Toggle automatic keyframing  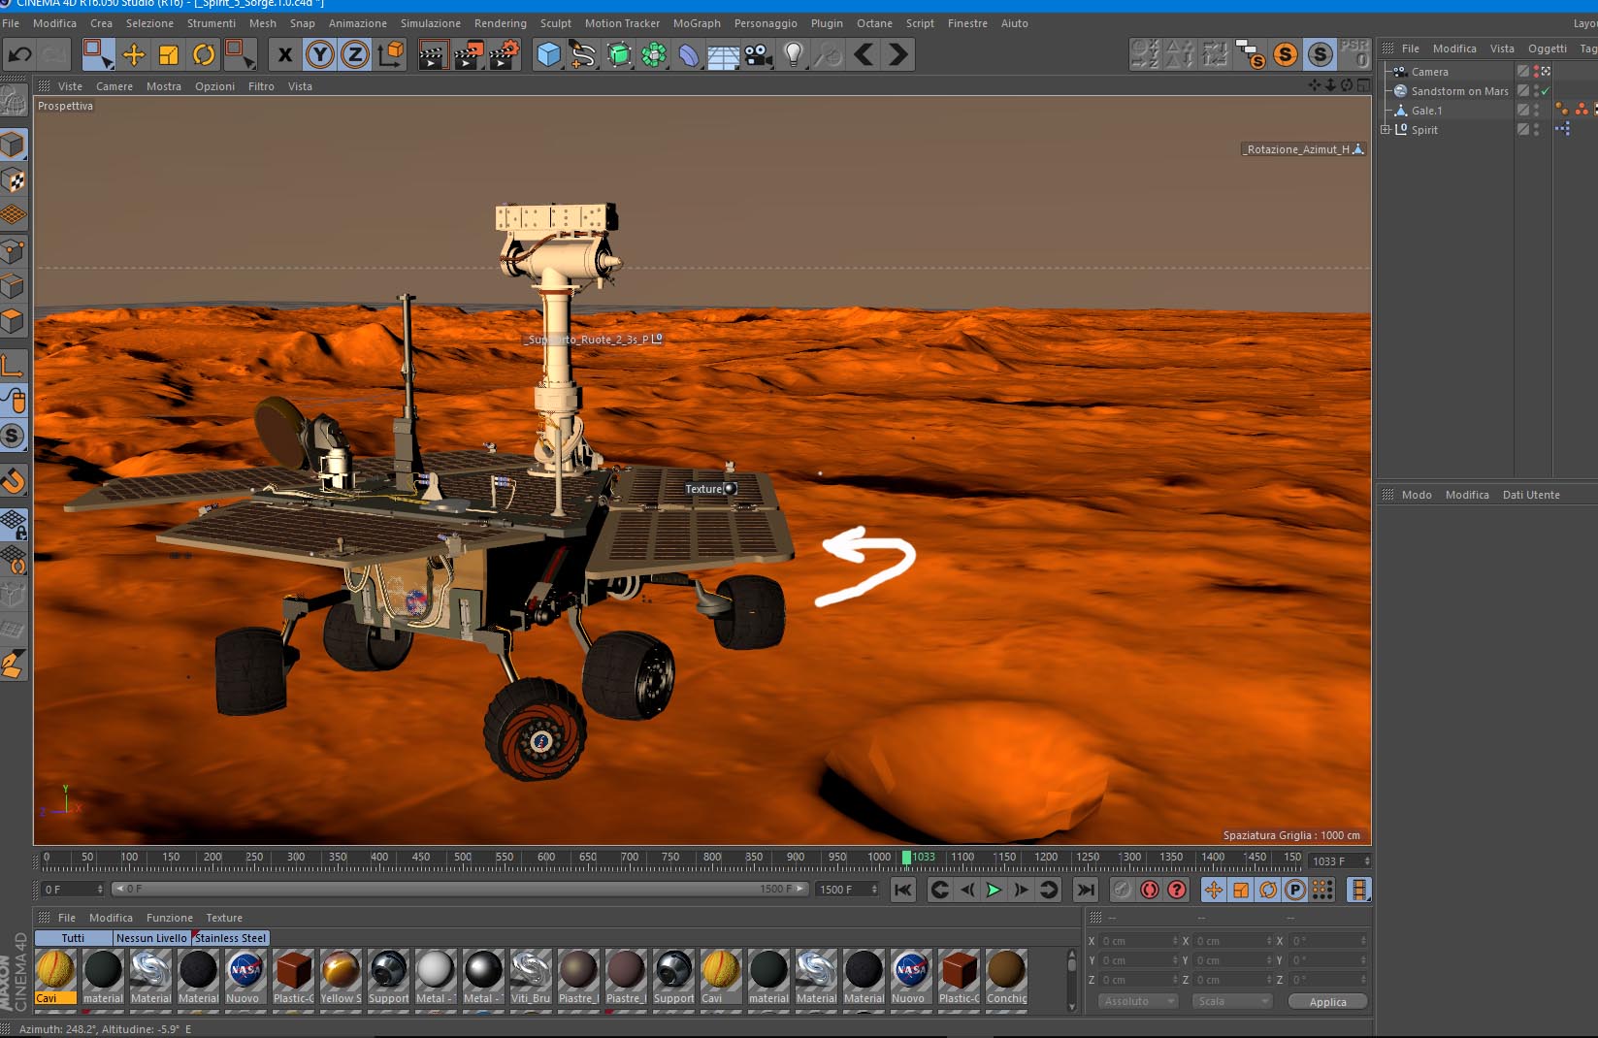[1150, 890]
